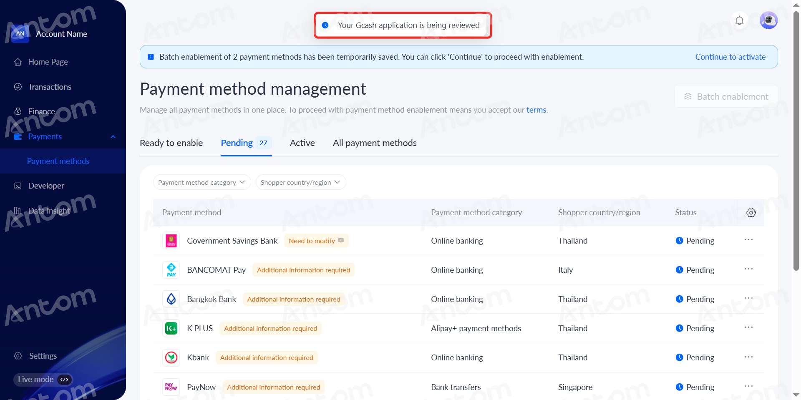Click the K PLUS logo
The width and height of the screenshot is (801, 400).
171,328
